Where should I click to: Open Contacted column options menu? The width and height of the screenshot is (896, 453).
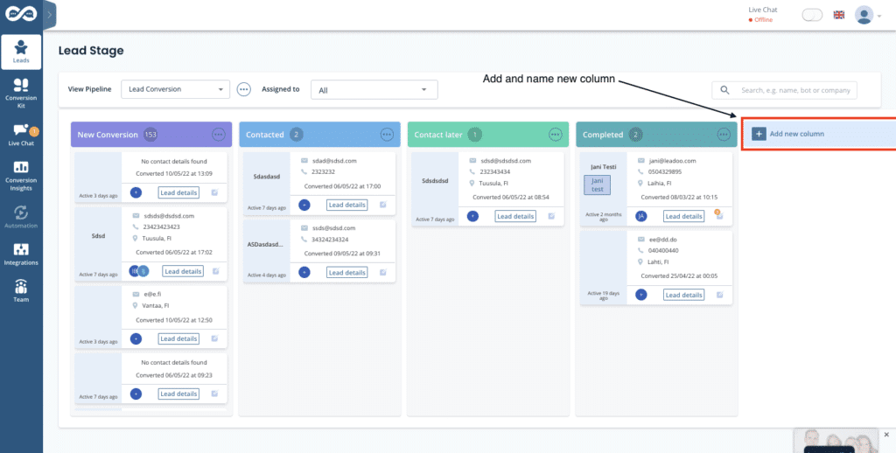(387, 135)
